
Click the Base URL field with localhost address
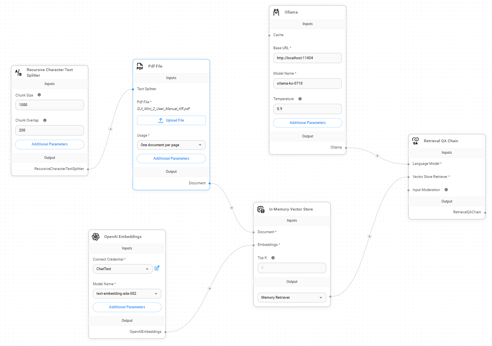pyautogui.click(x=307, y=58)
